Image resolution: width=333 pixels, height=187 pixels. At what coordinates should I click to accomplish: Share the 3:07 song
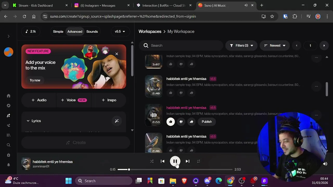click(191, 64)
